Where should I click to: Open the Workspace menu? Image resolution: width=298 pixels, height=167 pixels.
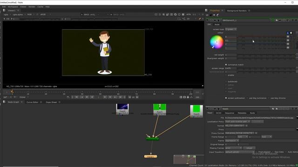13,6
